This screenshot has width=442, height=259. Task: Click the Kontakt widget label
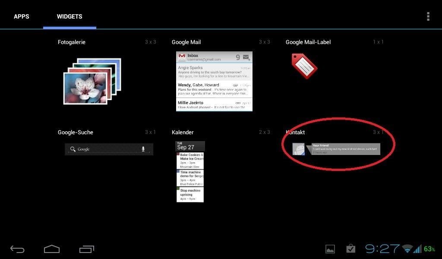pyautogui.click(x=295, y=133)
